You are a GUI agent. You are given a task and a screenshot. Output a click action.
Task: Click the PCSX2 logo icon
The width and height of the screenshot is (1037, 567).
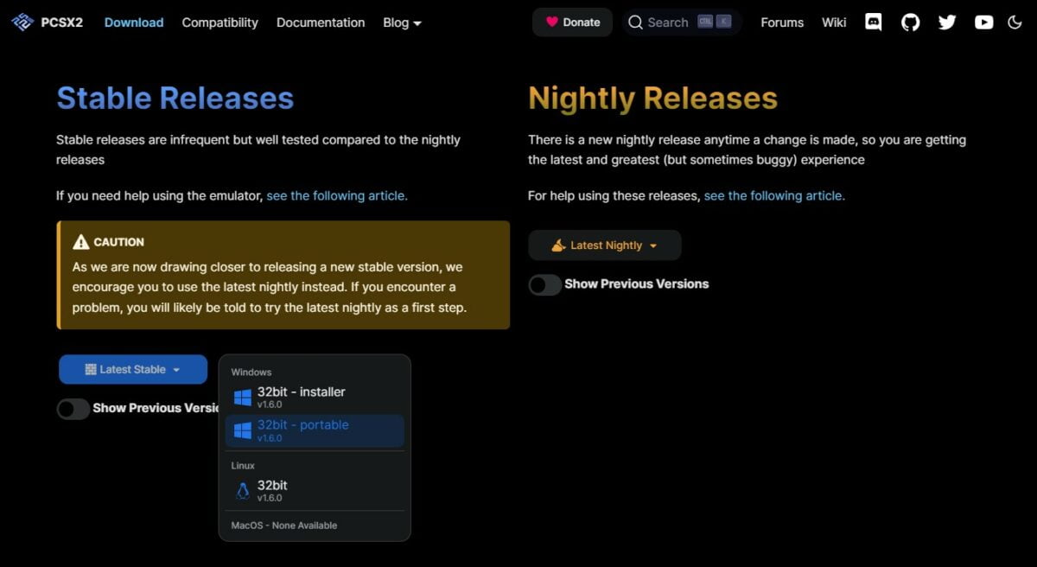22,22
